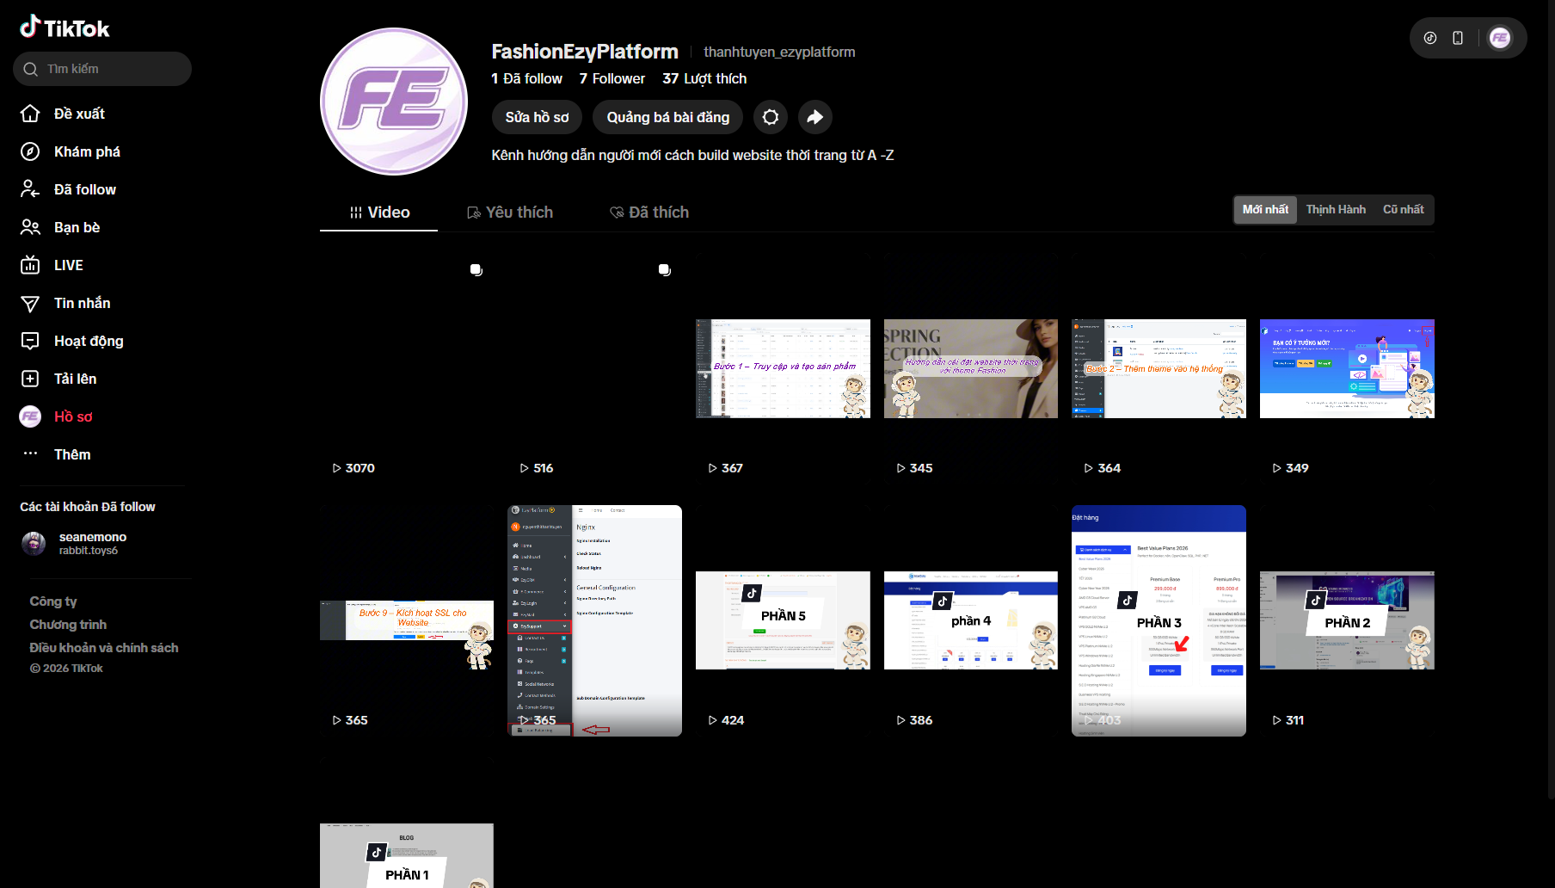
Task: Go to Khám phá in sidebar
Action: pyautogui.click(x=87, y=151)
